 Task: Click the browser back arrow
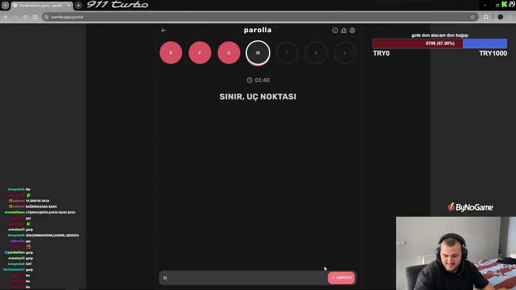point(6,17)
